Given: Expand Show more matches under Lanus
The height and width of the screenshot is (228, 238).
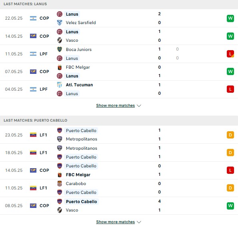Looking at the screenshot, I should click(x=115, y=106).
